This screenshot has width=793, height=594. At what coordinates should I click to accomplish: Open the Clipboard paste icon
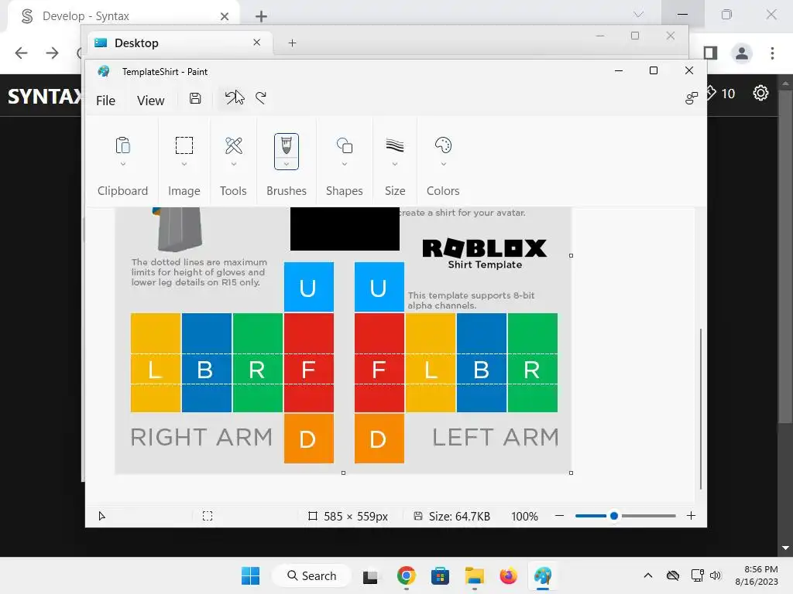(123, 145)
